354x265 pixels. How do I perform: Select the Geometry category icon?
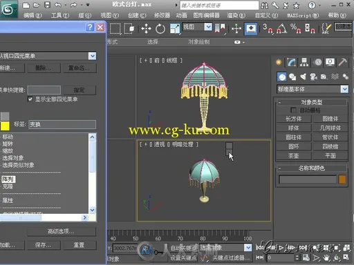281,77
